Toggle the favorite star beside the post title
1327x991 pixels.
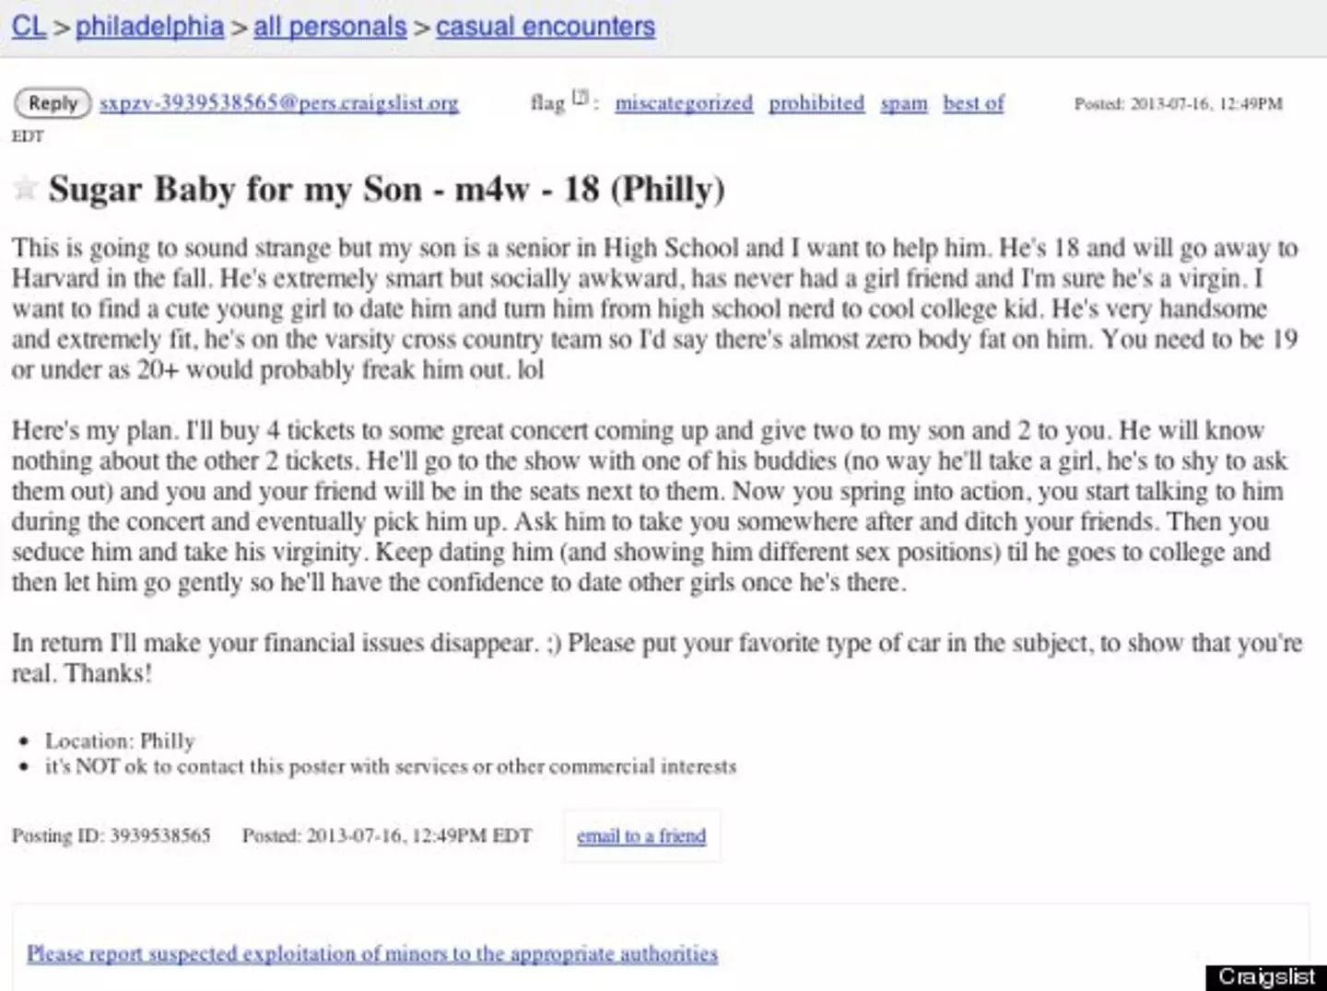click(25, 188)
